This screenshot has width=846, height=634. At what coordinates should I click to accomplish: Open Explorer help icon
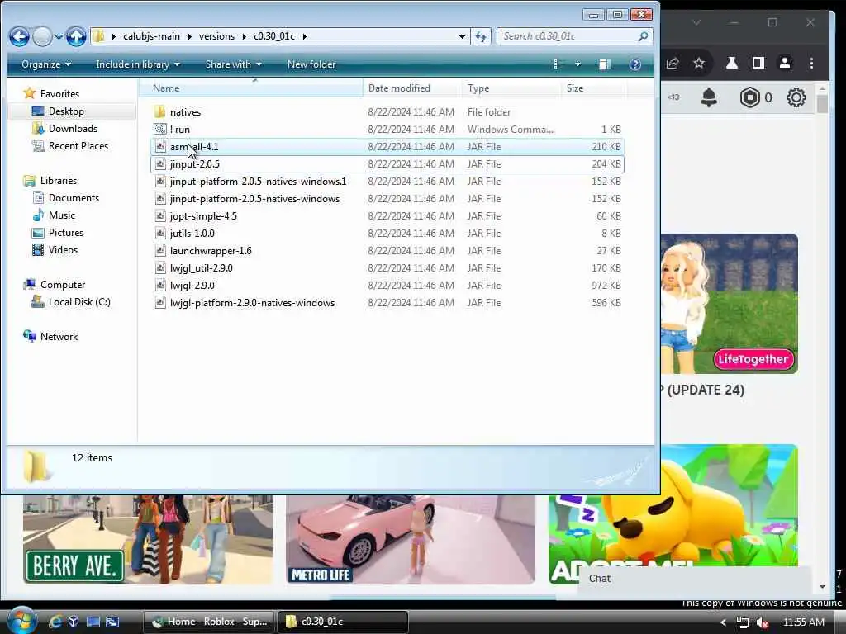(635, 64)
